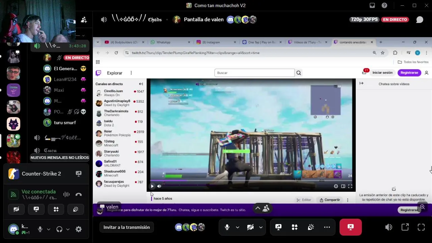Toggle theatre mode on the Twitch player
432x243 pixels.
tap(343, 186)
